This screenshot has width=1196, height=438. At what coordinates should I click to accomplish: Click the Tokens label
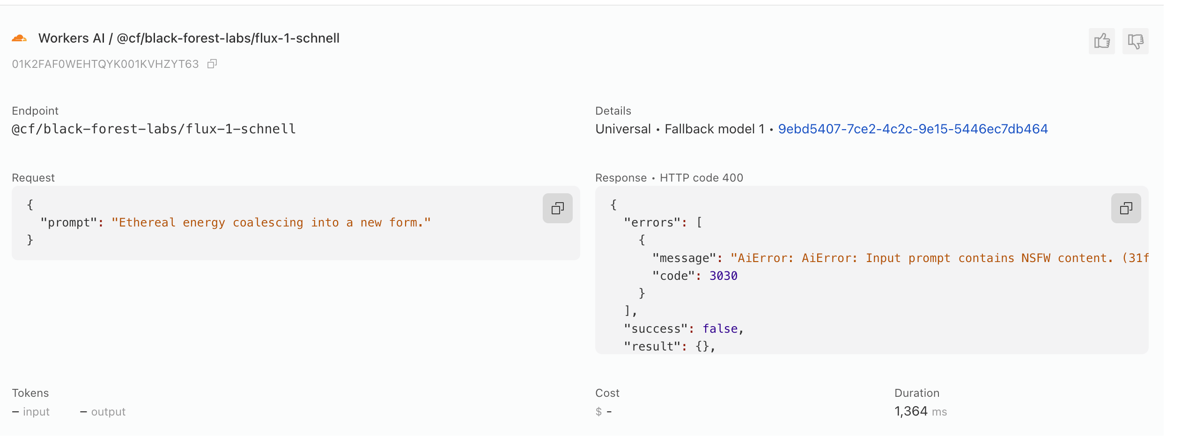[x=30, y=393]
